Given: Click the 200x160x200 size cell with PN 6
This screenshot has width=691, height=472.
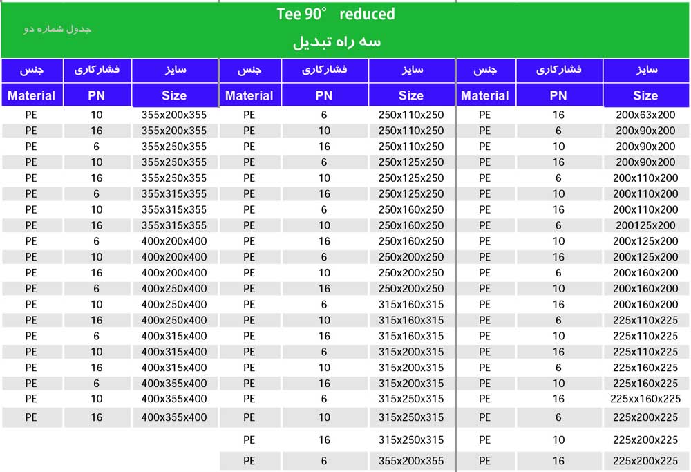Looking at the screenshot, I should (645, 273).
